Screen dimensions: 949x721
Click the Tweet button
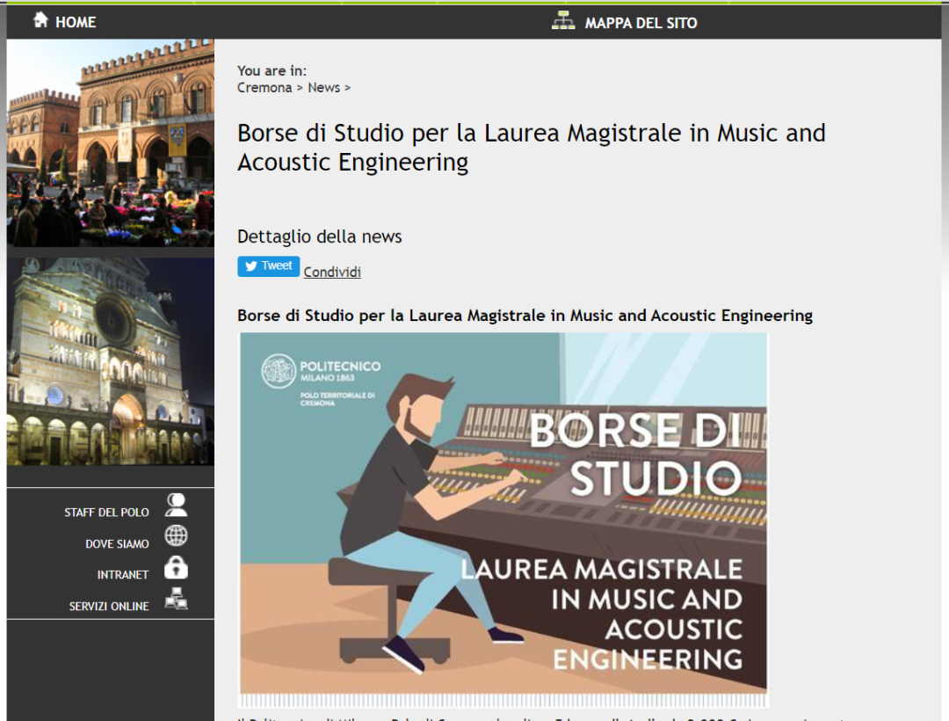268,266
